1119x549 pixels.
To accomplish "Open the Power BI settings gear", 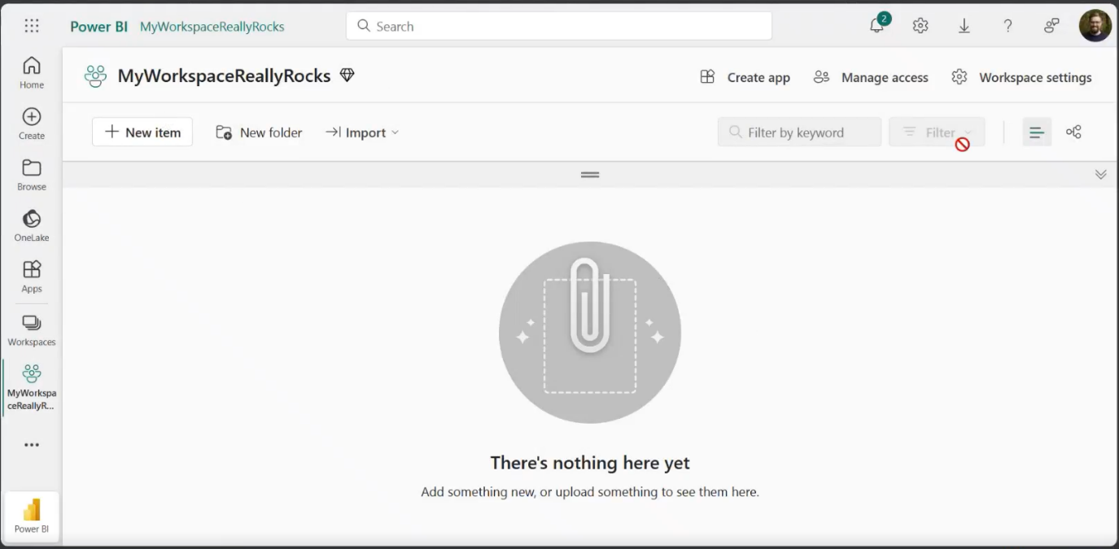I will (x=920, y=25).
